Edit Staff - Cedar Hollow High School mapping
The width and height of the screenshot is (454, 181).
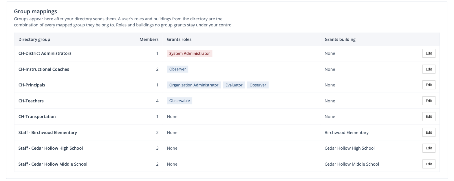click(x=429, y=148)
